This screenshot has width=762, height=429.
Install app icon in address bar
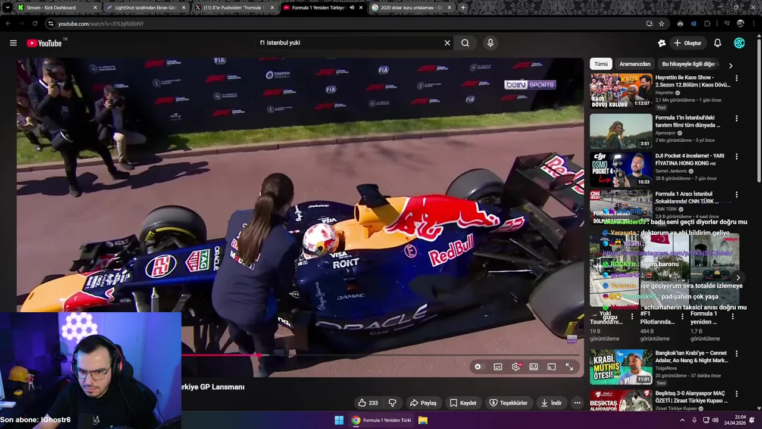[x=649, y=24]
